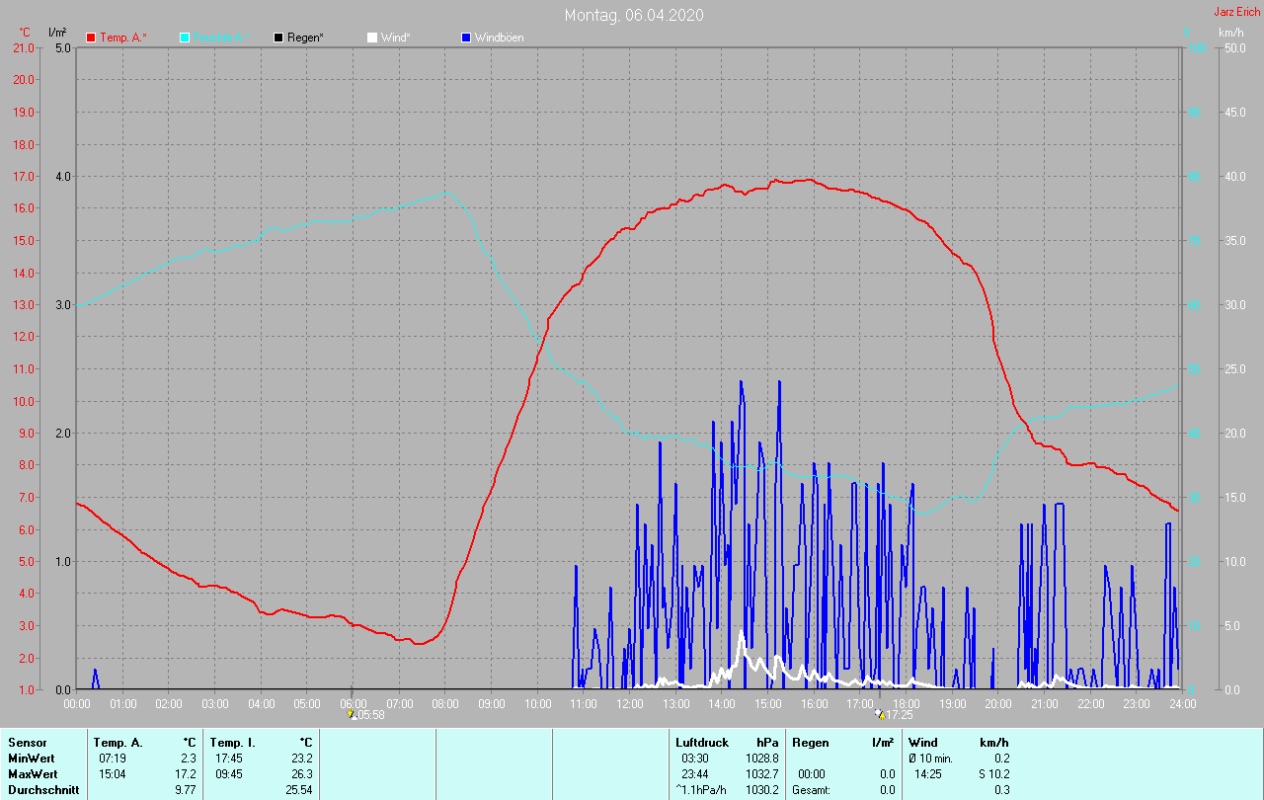1264x800 pixels.
Task: Click the Temp. I. time "17:45" cell
Action: click(229, 758)
